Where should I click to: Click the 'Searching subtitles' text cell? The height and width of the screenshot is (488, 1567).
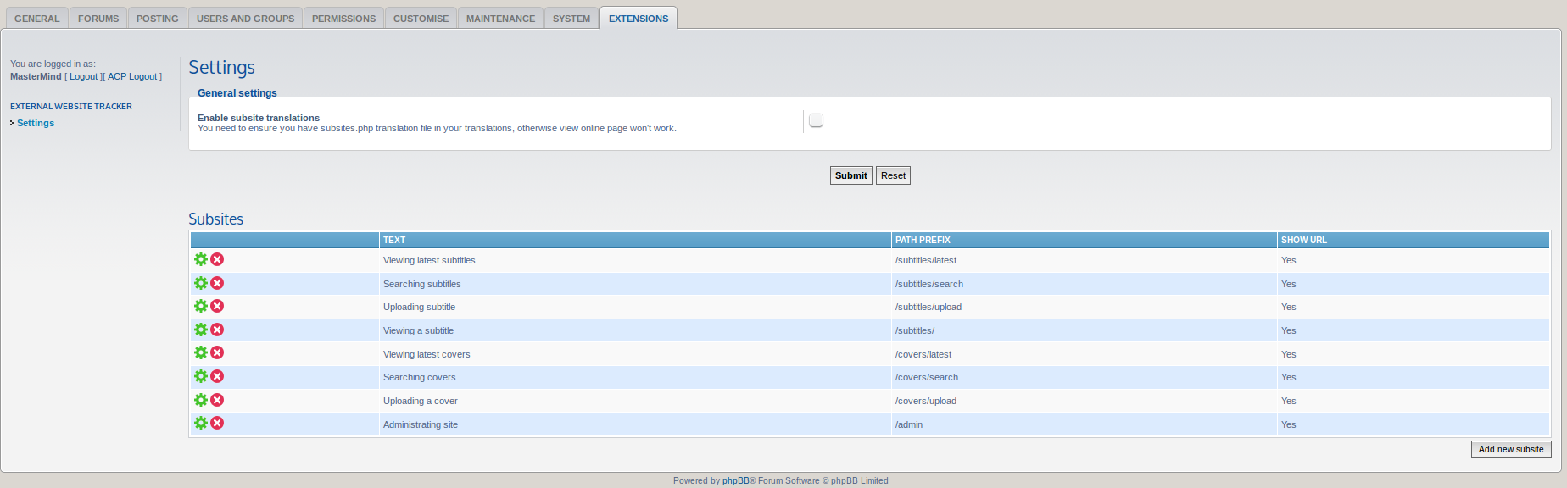(x=422, y=284)
